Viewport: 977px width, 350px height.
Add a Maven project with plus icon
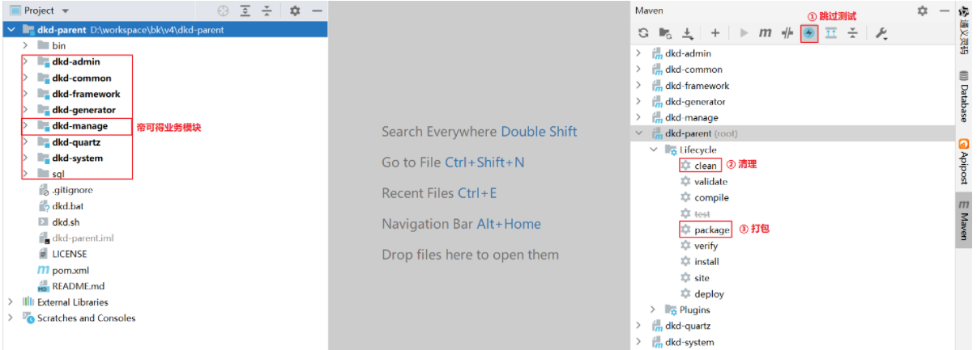point(715,33)
